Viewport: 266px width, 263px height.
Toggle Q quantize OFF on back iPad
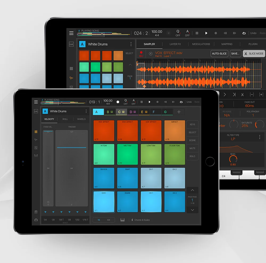(178, 33)
